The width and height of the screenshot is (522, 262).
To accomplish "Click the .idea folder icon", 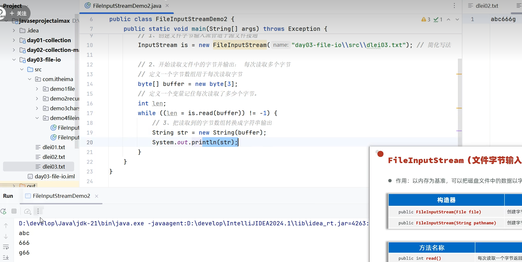I will point(22,30).
